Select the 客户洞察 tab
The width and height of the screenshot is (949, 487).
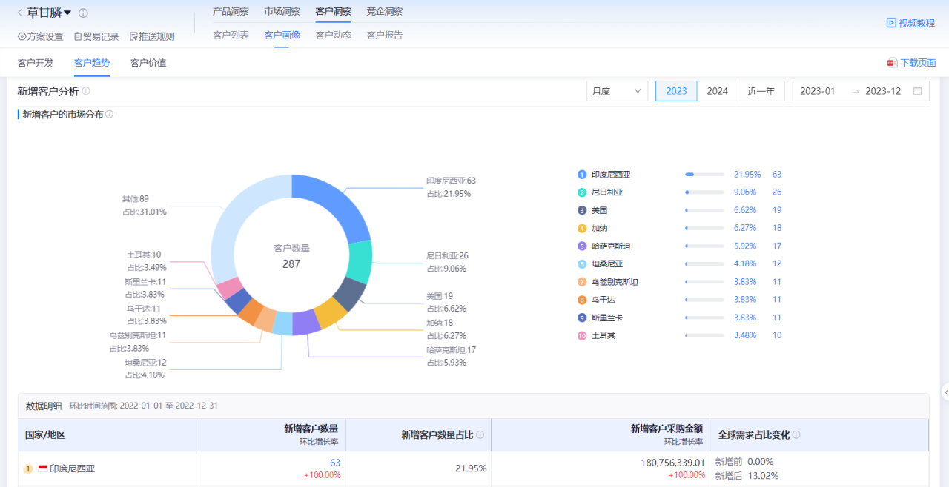click(x=333, y=11)
